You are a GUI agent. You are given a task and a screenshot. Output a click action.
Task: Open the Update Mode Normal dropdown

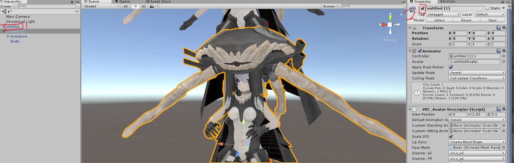[477, 73]
